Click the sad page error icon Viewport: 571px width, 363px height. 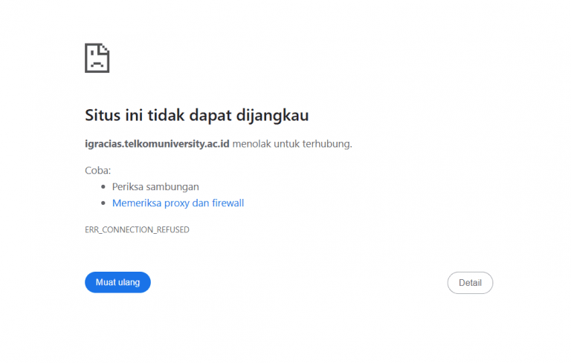pos(97,58)
